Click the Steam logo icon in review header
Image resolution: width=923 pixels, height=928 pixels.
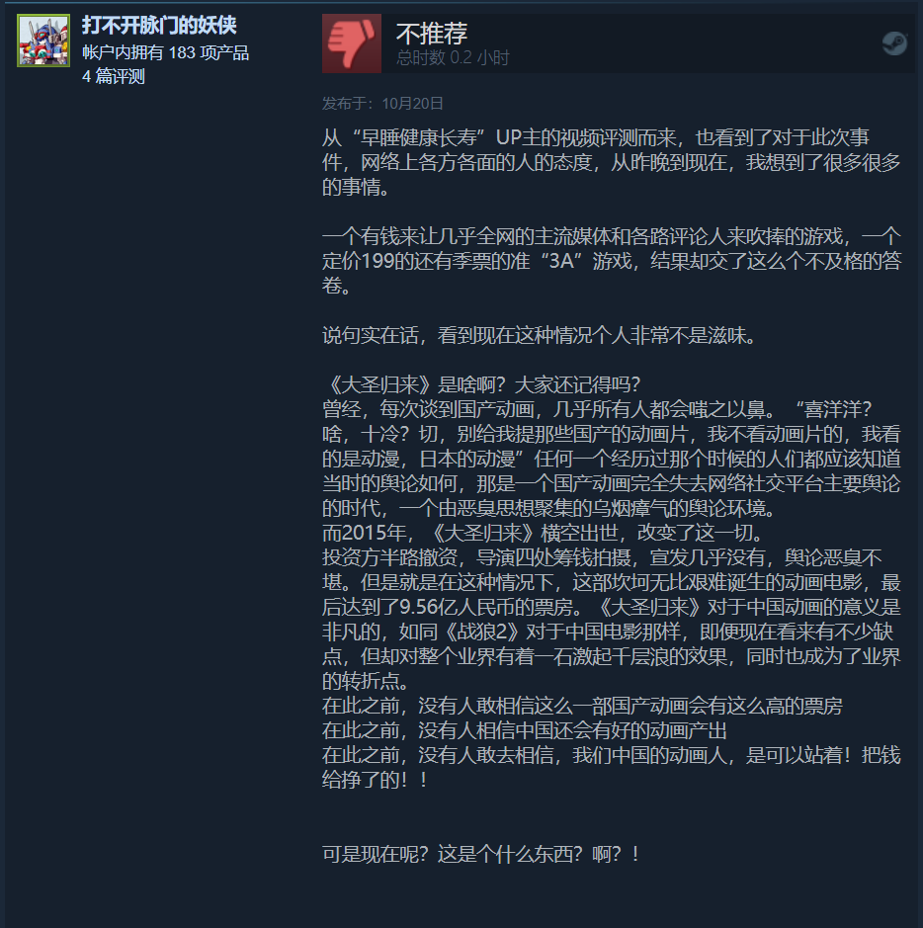[894, 43]
